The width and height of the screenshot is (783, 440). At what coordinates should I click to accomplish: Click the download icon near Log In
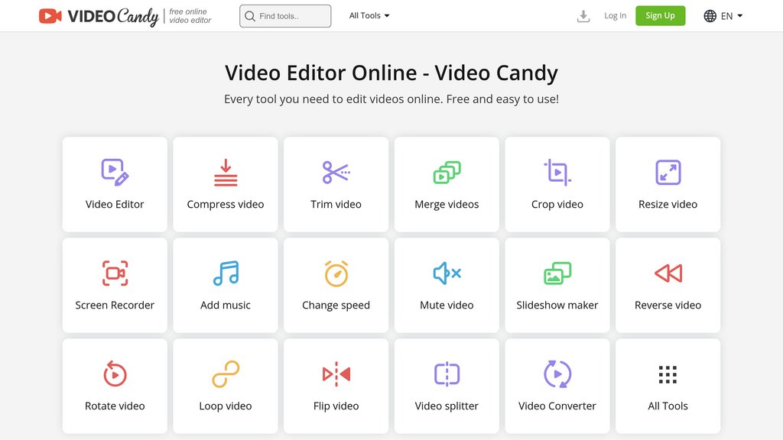tap(583, 15)
